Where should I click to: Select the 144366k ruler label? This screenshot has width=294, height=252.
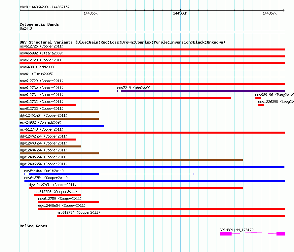click(x=180, y=13)
